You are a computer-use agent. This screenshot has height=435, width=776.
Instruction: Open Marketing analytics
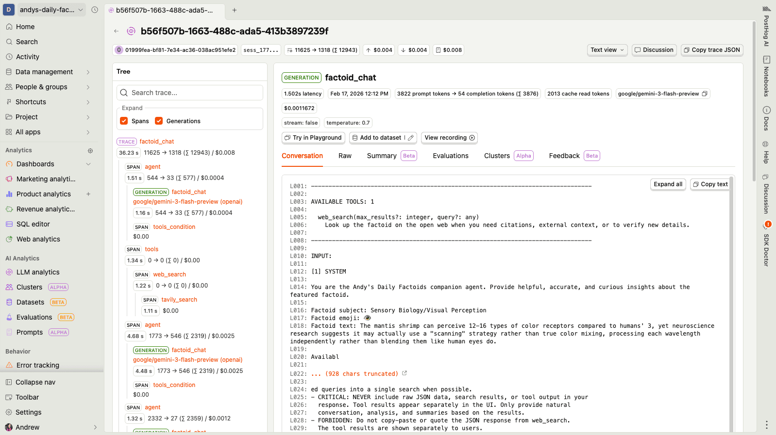coord(46,179)
